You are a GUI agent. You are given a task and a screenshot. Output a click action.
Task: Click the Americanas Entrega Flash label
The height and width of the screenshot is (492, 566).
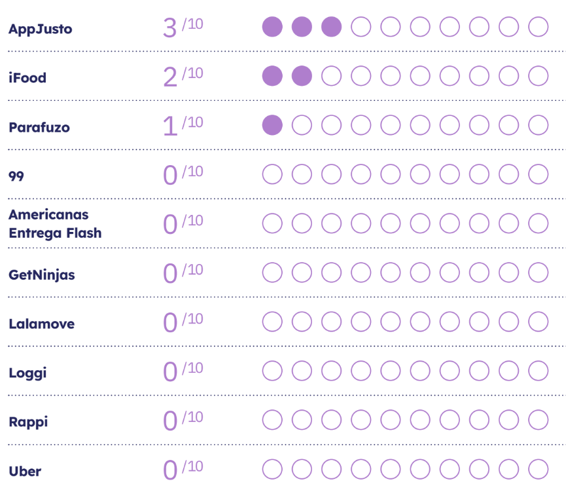tap(55, 223)
